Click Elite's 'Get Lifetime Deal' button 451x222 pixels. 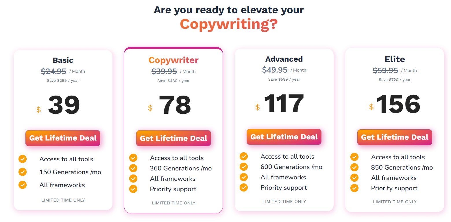[395, 137]
